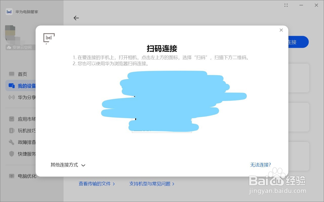Click the 华为电脑管家 logo icon
This screenshot has height=202, width=324.
coord(9,12)
